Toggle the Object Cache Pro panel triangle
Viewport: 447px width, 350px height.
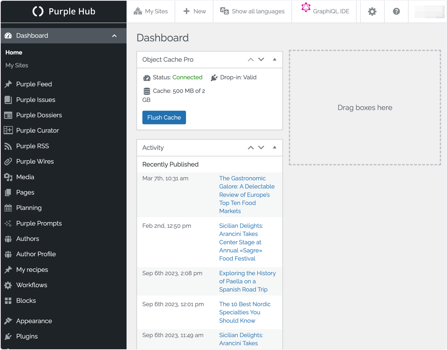tap(275, 59)
